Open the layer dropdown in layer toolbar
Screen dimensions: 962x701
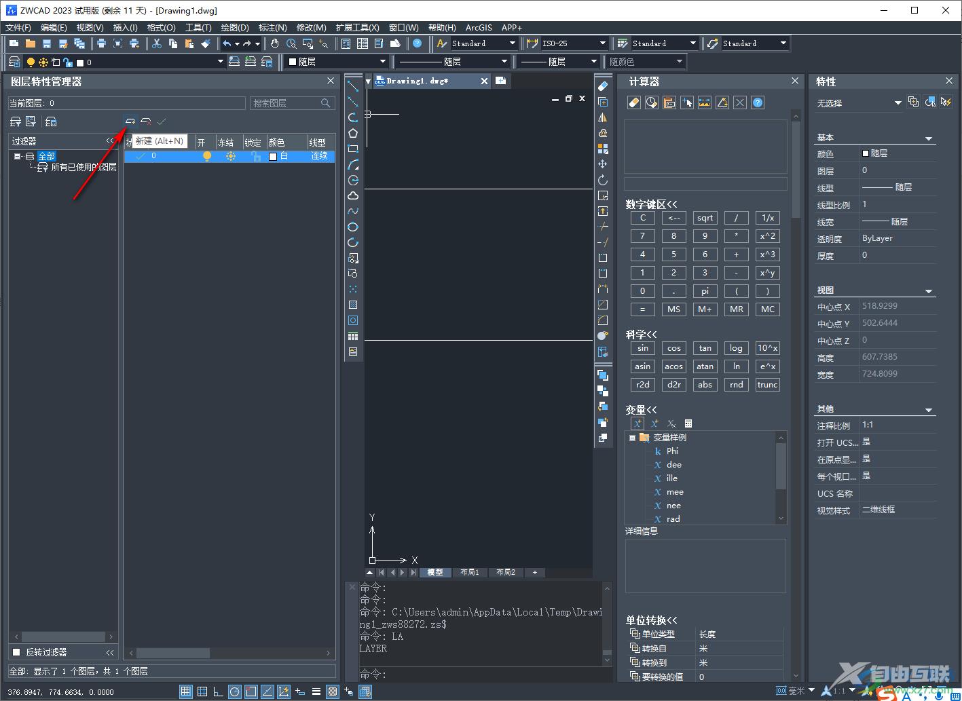tap(220, 62)
